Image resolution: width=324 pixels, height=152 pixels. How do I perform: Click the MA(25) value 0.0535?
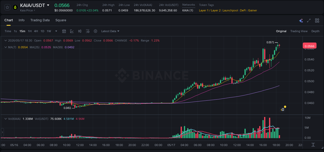click(x=46, y=47)
